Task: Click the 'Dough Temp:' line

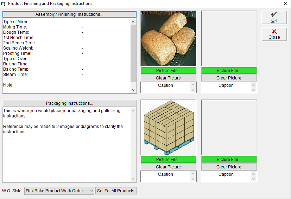Action: tap(16, 32)
